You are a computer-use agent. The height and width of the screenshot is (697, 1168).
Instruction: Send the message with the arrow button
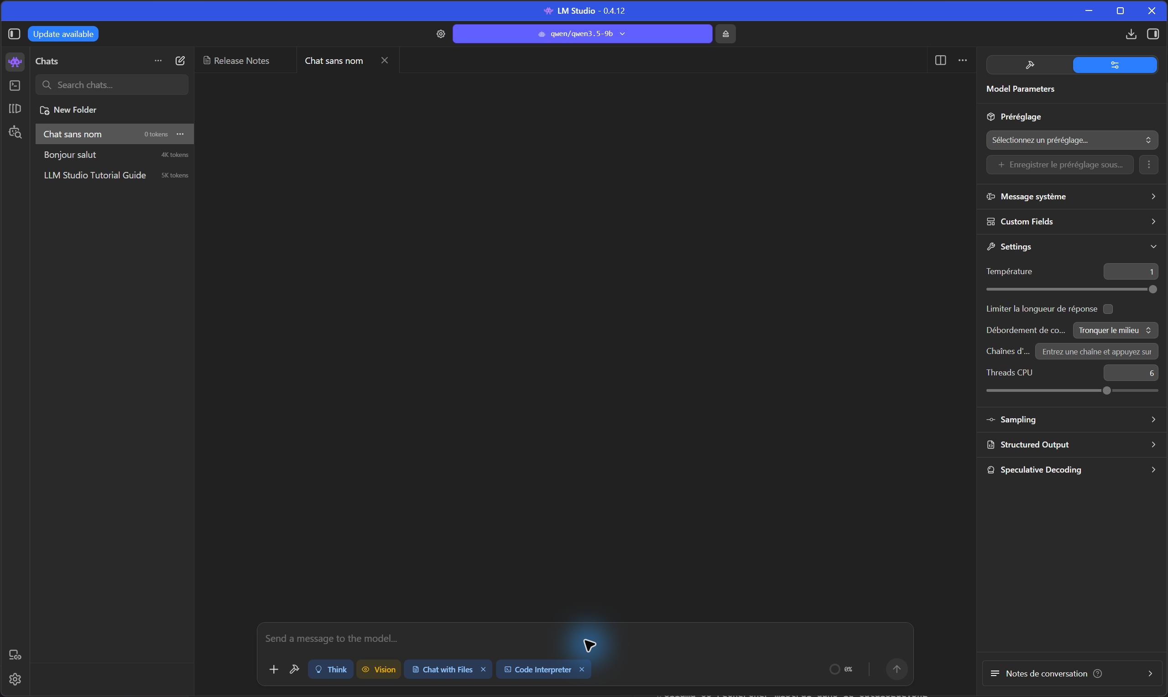click(x=896, y=669)
